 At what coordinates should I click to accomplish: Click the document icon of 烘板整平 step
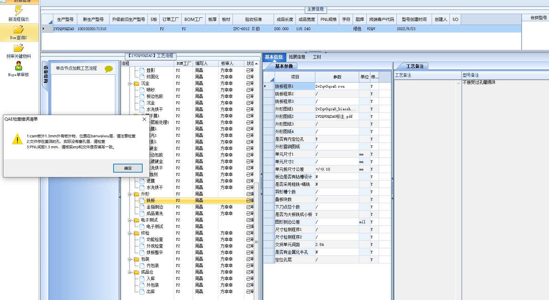(x=142, y=252)
